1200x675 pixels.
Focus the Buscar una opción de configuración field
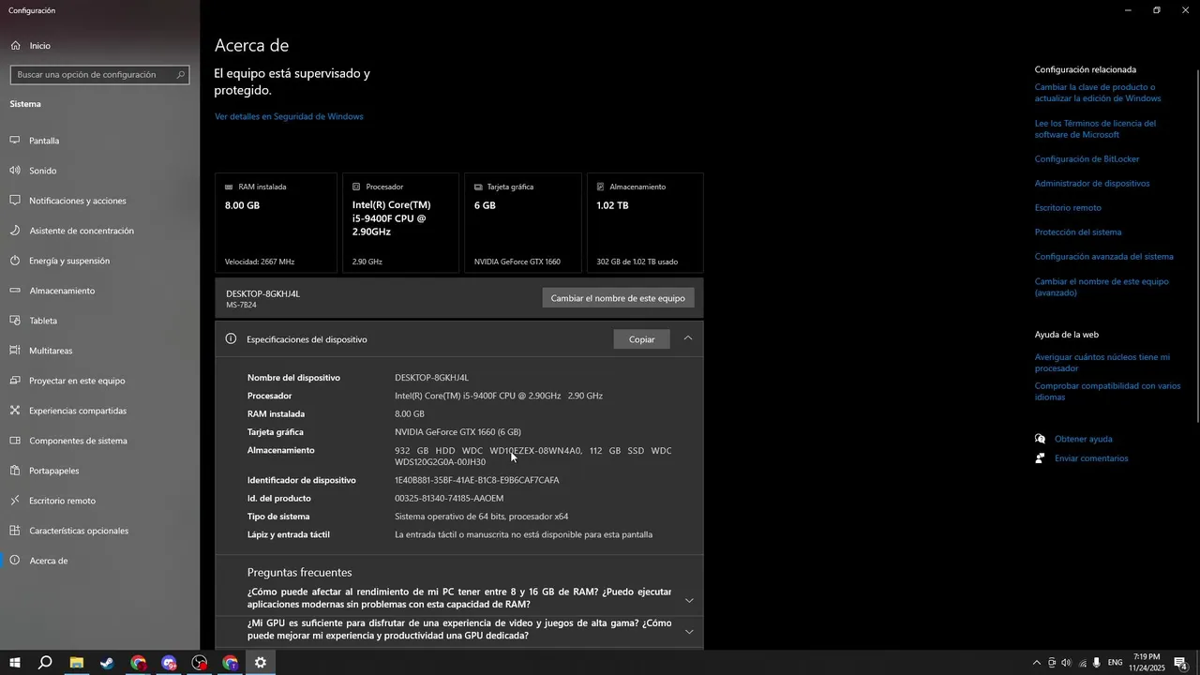click(99, 74)
